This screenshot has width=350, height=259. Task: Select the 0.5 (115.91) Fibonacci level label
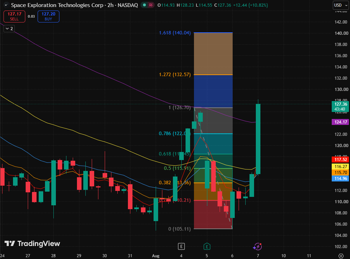pyautogui.click(x=177, y=168)
